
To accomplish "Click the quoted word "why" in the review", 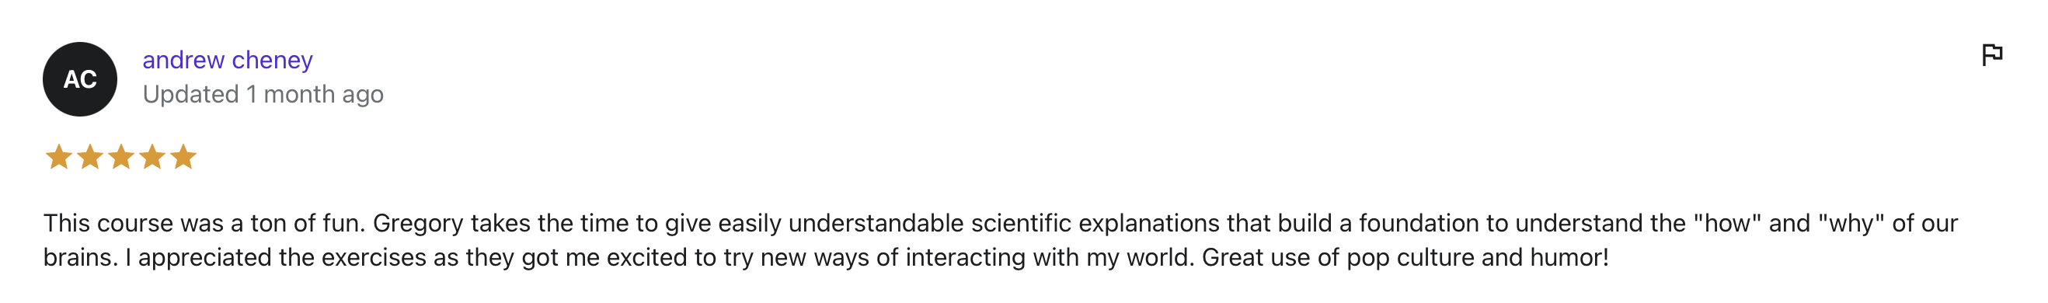I will [x=1851, y=223].
